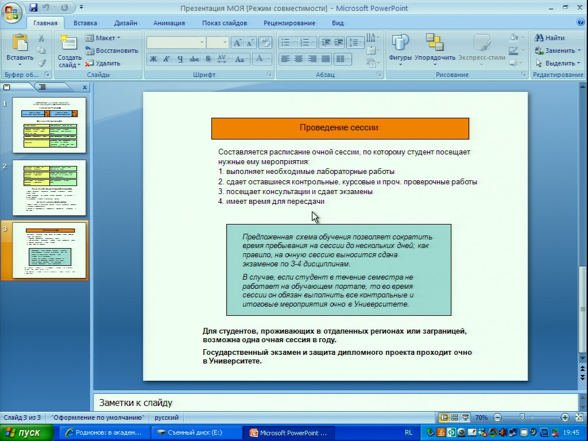588x441 pixels.
Task: Go to the Показ слайдов tab
Action: pyautogui.click(x=225, y=23)
